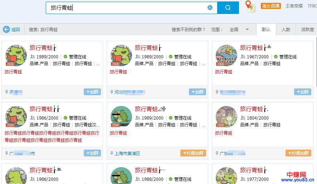Click +加群 button on first group card
The width and height of the screenshot is (317, 184).
(x=92, y=92)
